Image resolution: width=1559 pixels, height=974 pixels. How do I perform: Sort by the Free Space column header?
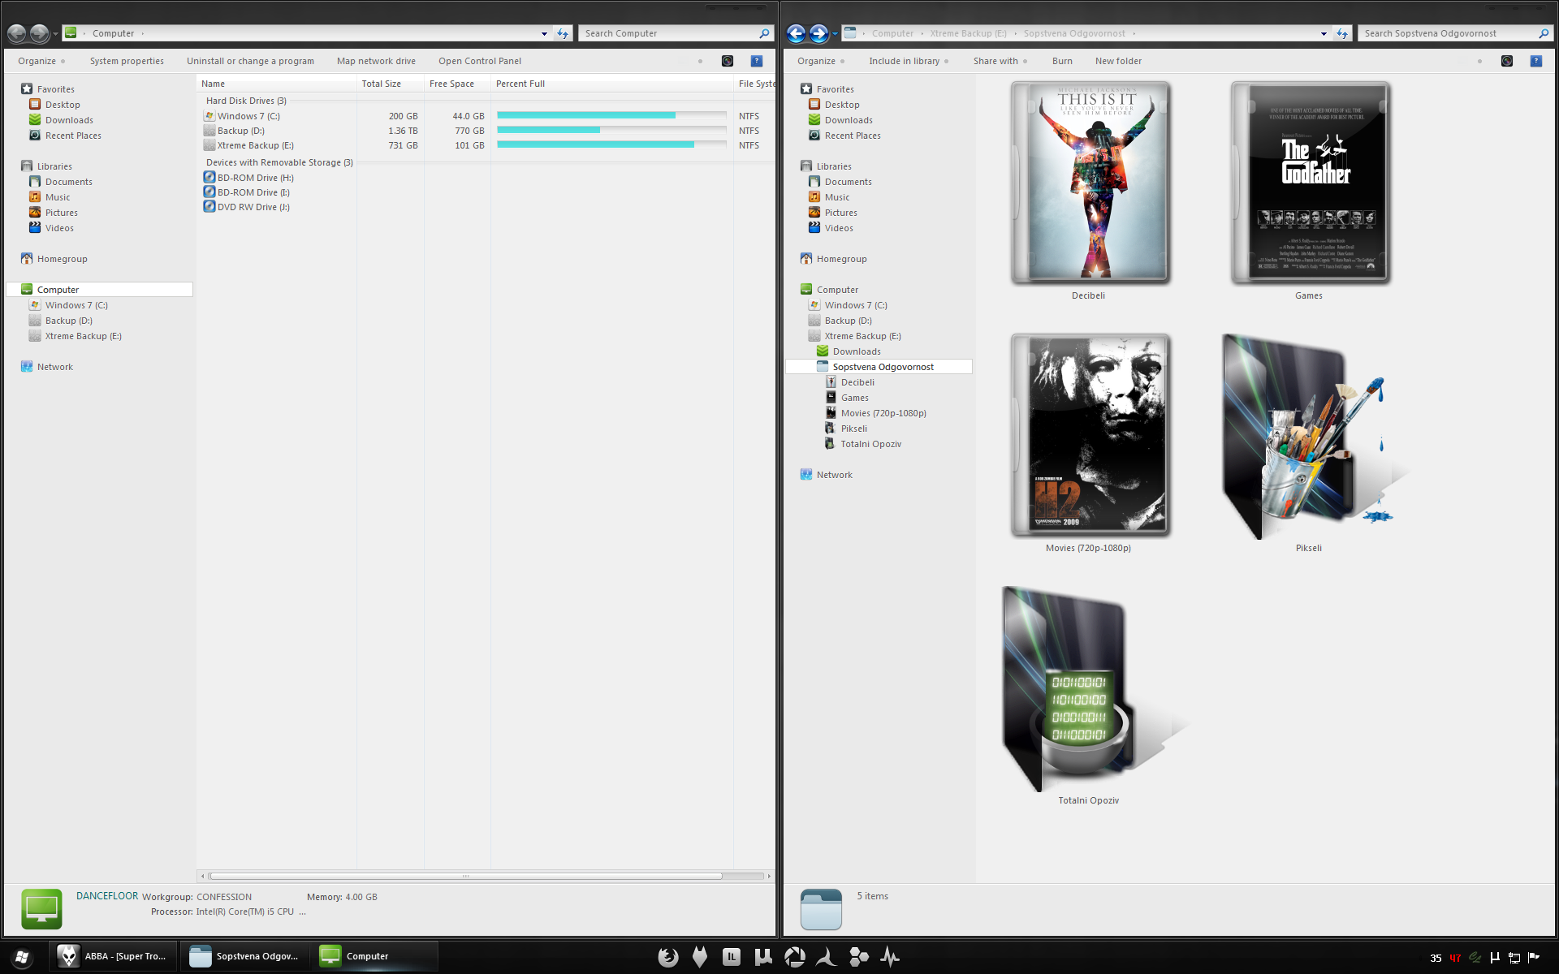click(x=457, y=84)
